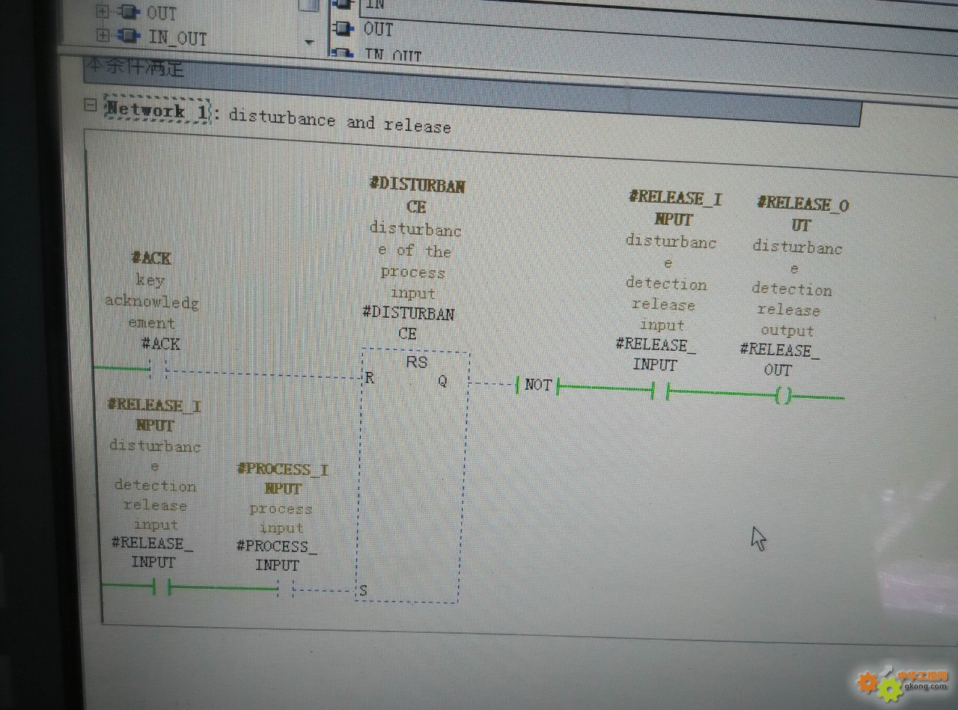Click the #ACK normally open contact
The height and width of the screenshot is (710, 958).
(x=158, y=368)
